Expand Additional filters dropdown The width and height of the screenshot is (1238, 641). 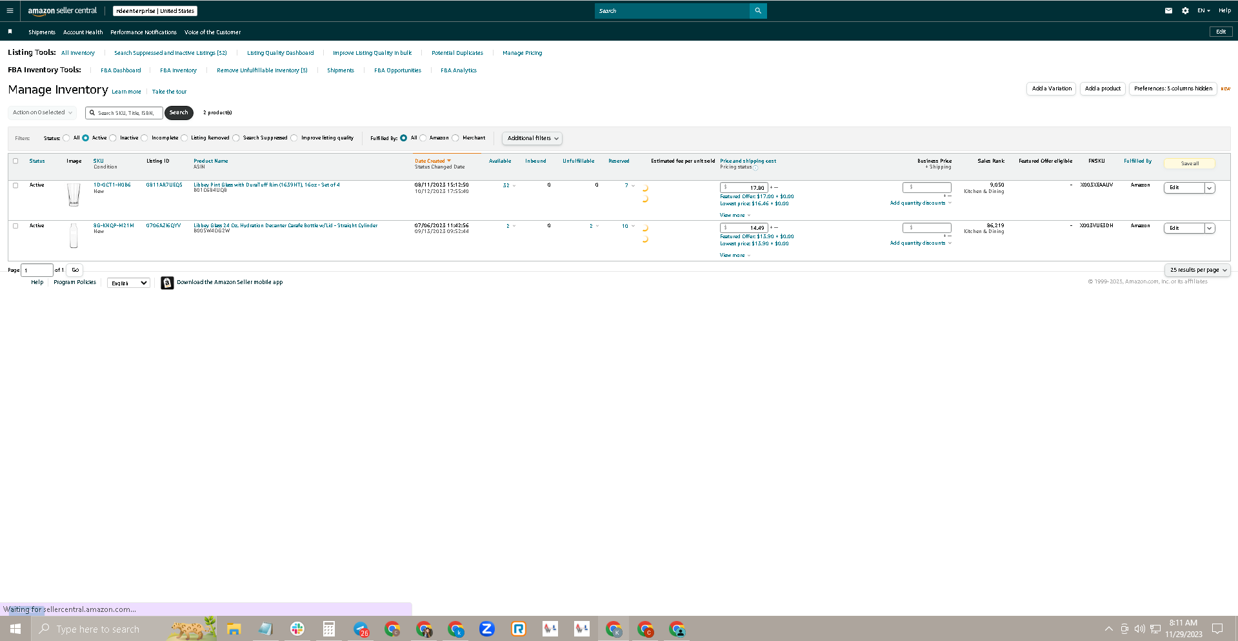pos(532,138)
